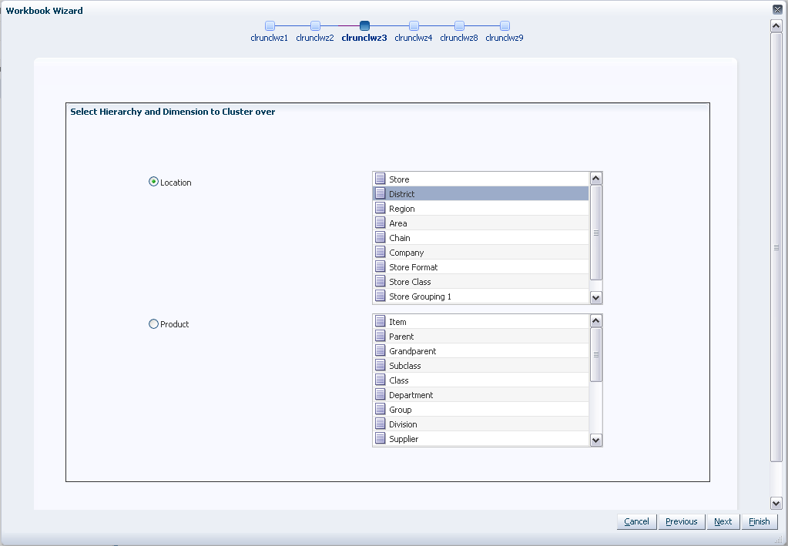Select the Grandparent dimension text
This screenshot has width=788, height=546.
[412, 350]
